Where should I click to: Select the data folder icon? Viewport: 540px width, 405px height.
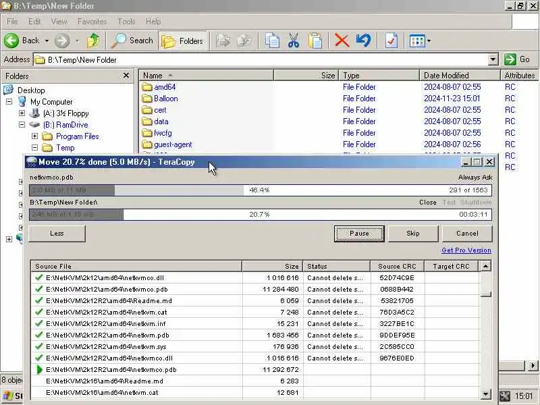(147, 122)
